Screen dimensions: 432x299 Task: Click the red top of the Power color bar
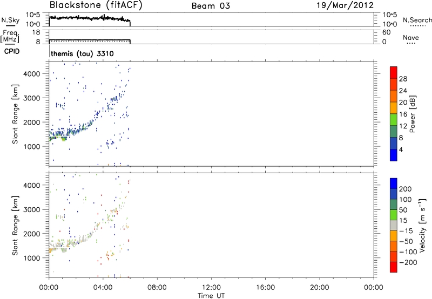pos(394,72)
